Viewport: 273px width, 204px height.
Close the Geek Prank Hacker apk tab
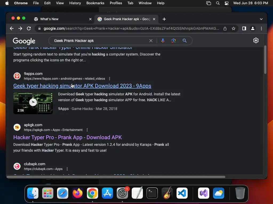click(154, 19)
